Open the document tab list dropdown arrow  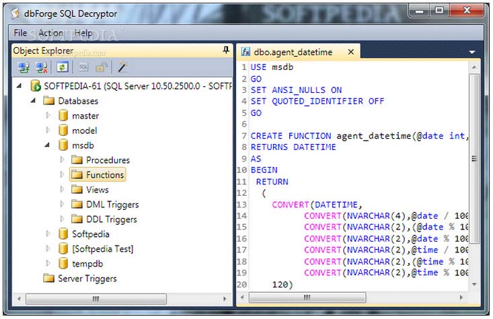(472, 52)
